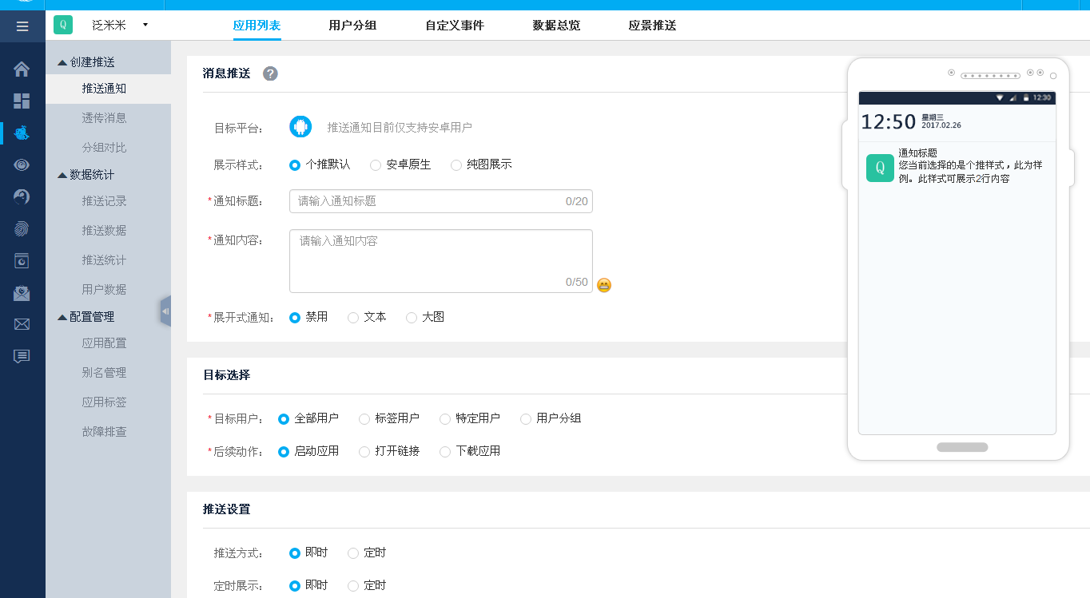Open the 泛米米 app dropdown arrow
Image resolution: width=1090 pixels, height=598 pixels.
tap(145, 25)
